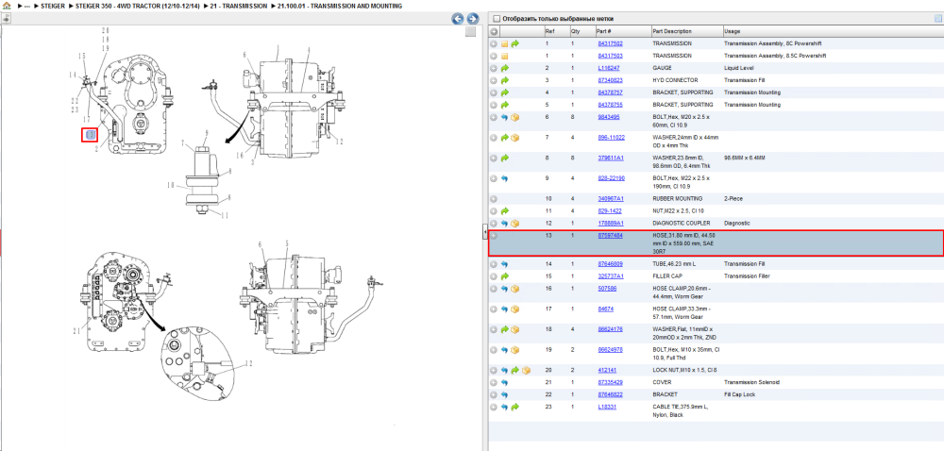The height and width of the screenshot is (451, 944).
Task: Go to the catalog home icon
Action: pyautogui.click(x=7, y=6)
